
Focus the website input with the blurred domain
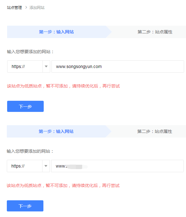pos(117,166)
